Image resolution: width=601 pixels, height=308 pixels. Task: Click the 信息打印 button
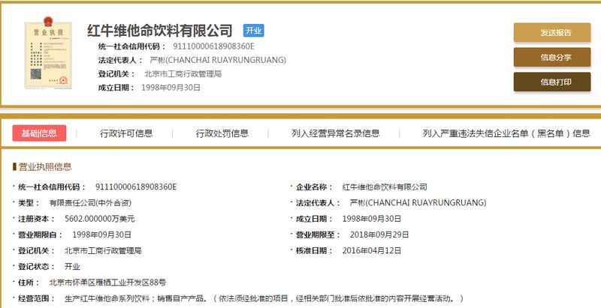click(x=552, y=82)
